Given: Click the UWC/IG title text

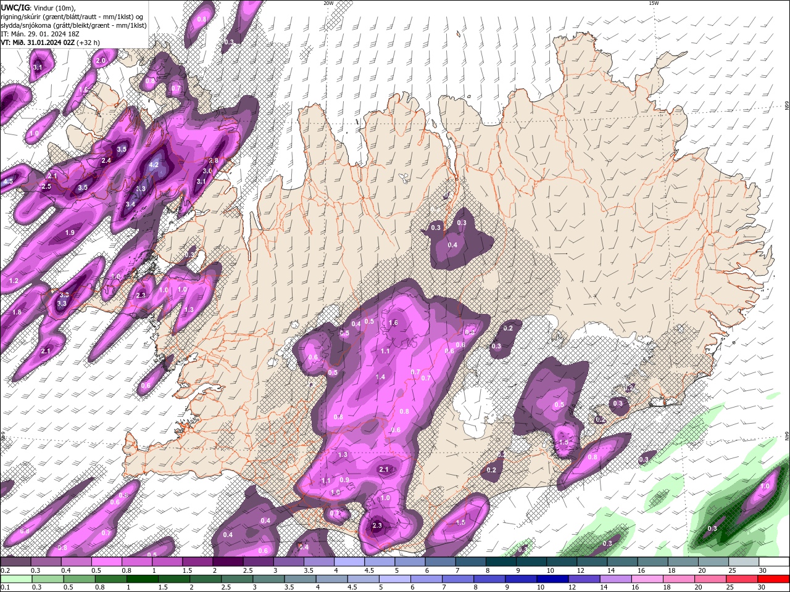Looking at the screenshot, I should (14, 7).
